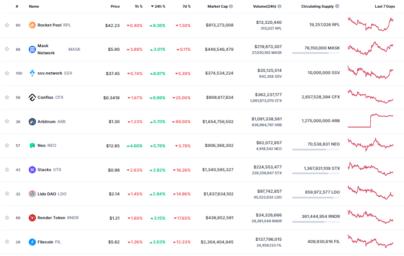The image size is (404, 256).
Task: Click Lido DAO market cap $1,837,834,102
Action: point(219,194)
